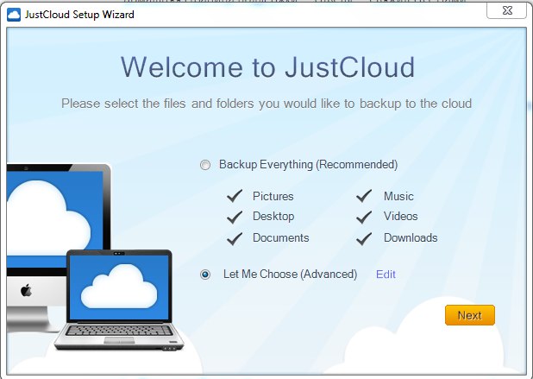Image resolution: width=533 pixels, height=379 pixels.
Task: Click the checkmark next to Desktop
Action: (x=235, y=217)
